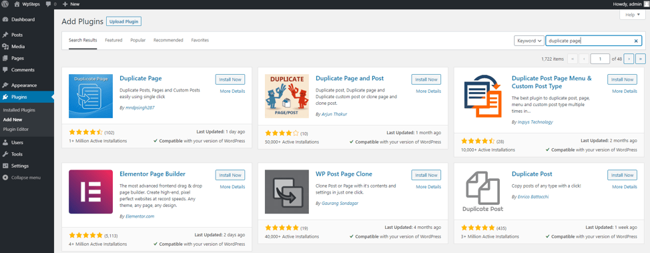The image size is (650, 253).
Task: Install Duplicate Post Page Menu & Custom Post Type
Action: [x=622, y=79]
